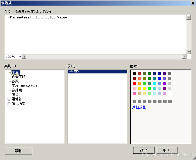Pick the pure red color swatch
The image size is (196, 160).
[134, 83]
